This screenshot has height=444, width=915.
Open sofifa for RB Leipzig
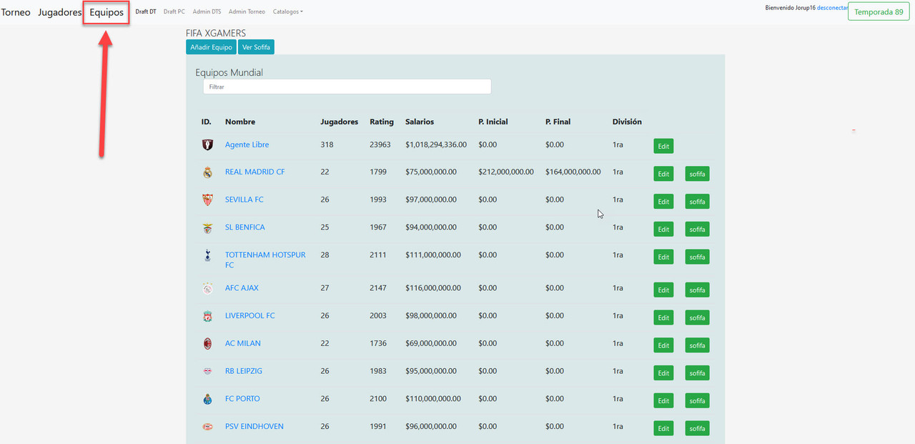pos(697,373)
